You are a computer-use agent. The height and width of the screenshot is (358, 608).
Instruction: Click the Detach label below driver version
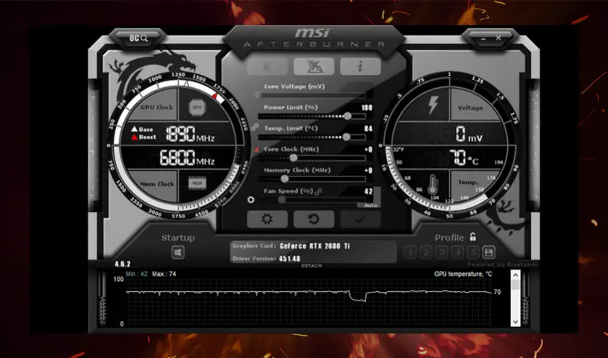coord(311,266)
